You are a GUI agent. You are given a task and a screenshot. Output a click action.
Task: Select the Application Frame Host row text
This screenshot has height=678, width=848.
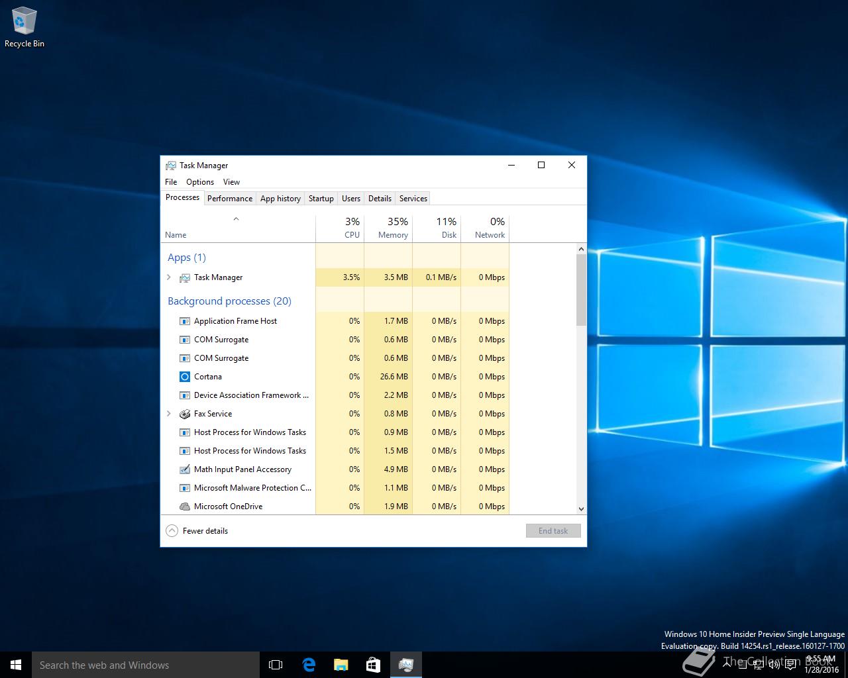(x=235, y=321)
